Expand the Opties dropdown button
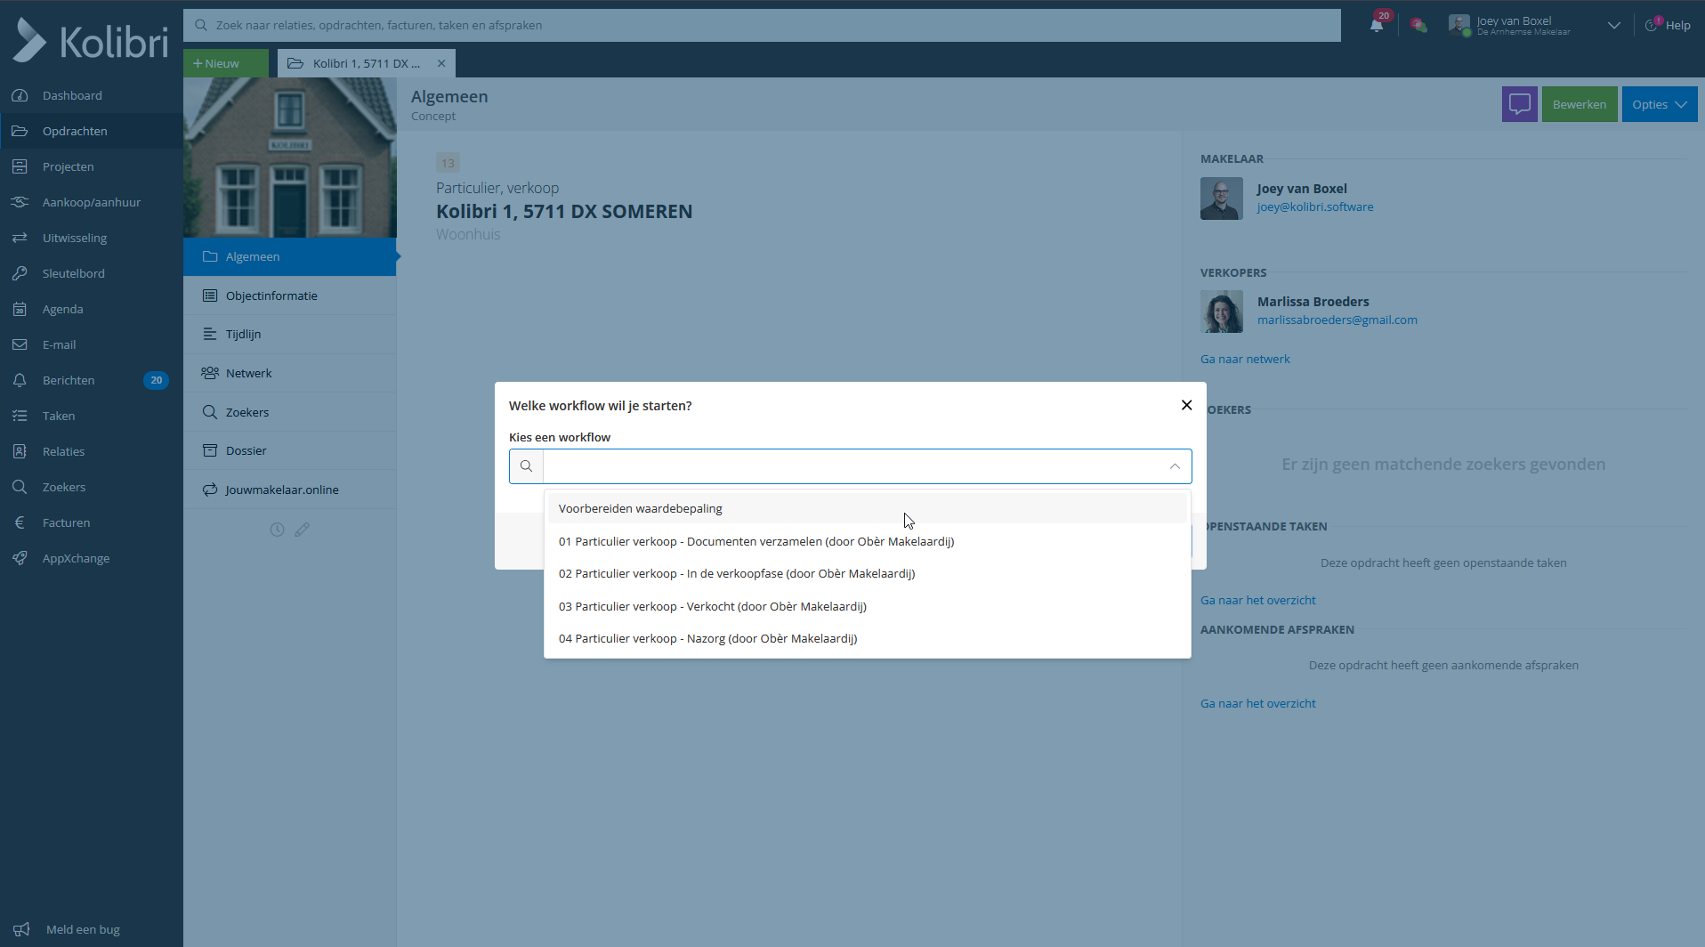1705x947 pixels. coord(1659,104)
